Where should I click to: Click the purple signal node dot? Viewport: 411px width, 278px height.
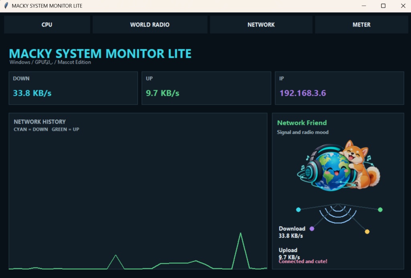(x=312, y=229)
